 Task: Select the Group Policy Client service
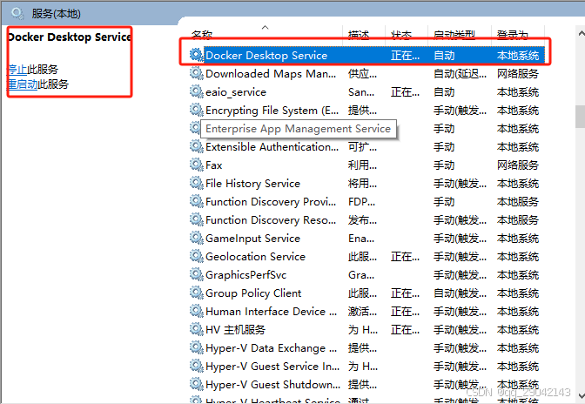pyautogui.click(x=253, y=293)
